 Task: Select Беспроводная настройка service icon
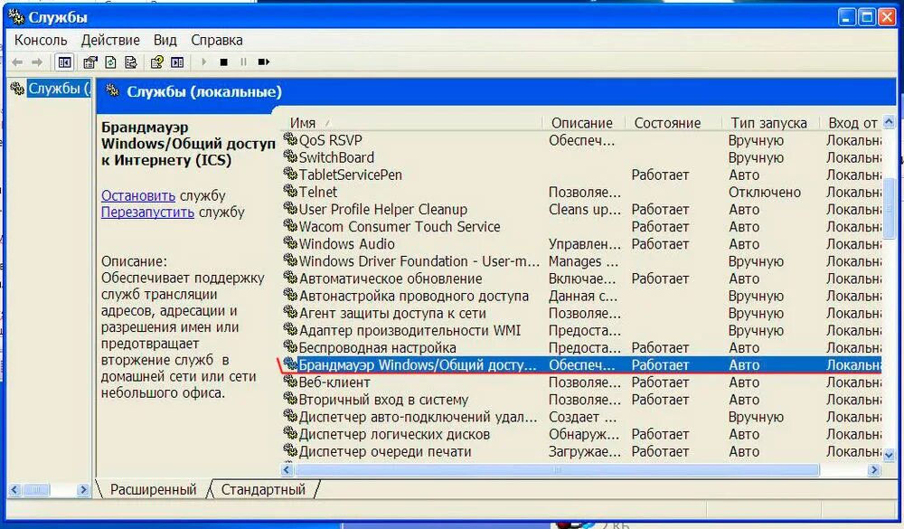coord(290,347)
